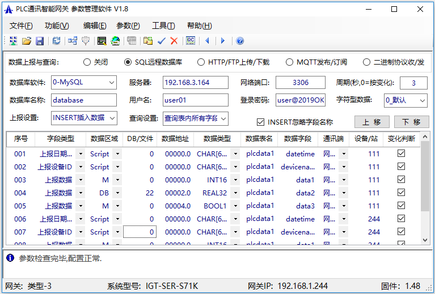Click the red X delete icon

pyautogui.click(x=174, y=41)
